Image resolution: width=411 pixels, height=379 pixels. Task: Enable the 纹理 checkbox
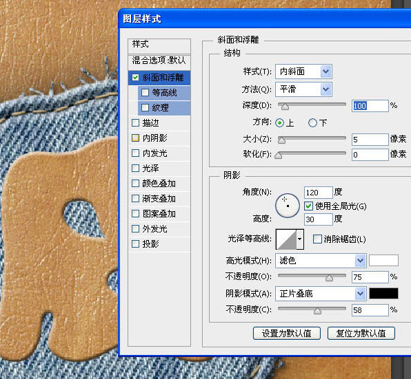(x=145, y=108)
